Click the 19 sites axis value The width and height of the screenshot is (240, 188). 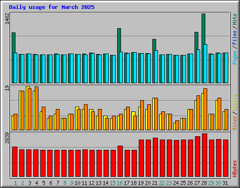pos(7,88)
